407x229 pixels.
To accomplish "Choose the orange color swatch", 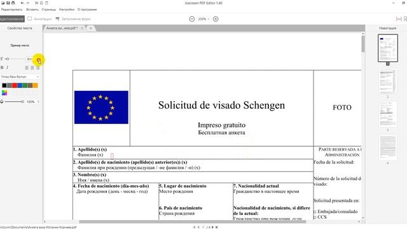I will [x=36, y=85].
